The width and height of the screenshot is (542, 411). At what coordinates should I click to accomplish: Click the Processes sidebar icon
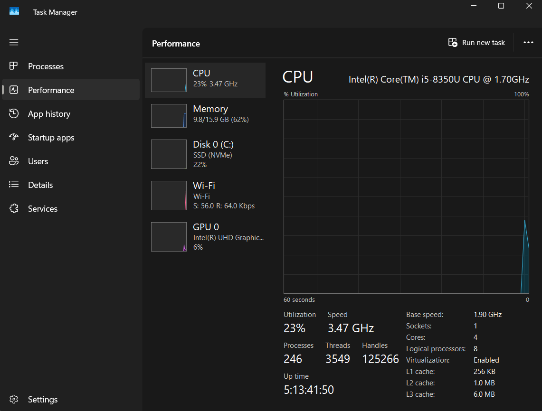point(13,66)
